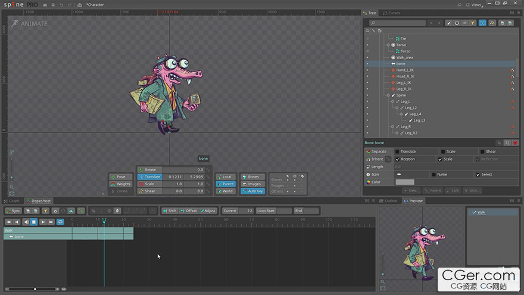The width and height of the screenshot is (524, 295).
Task: Select the Pose tool
Action: point(122,177)
